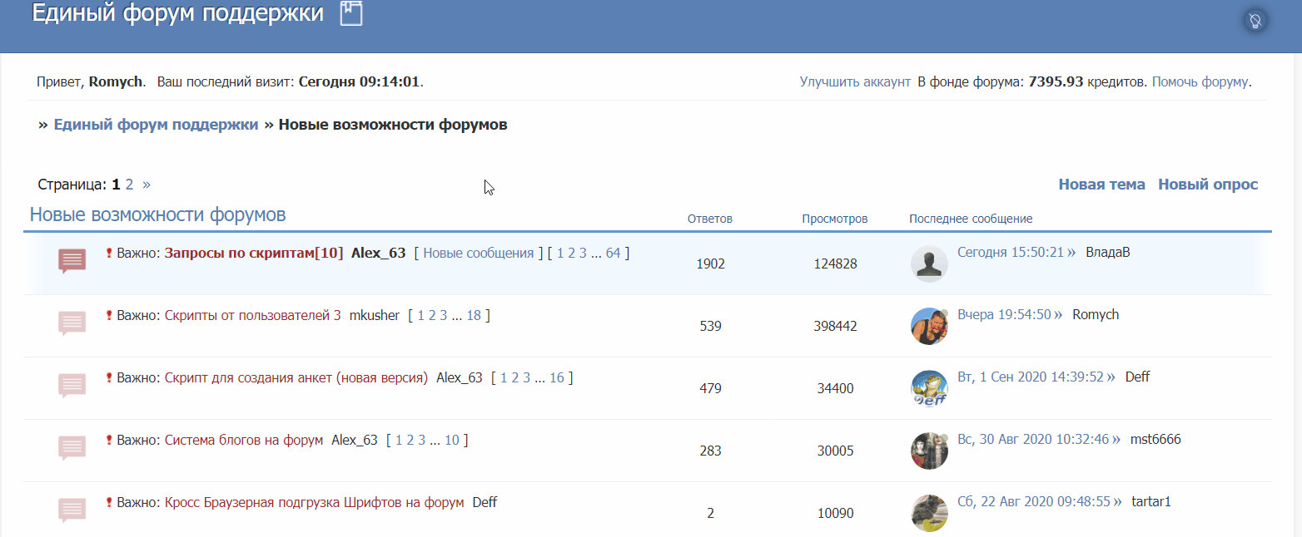Go to page 2 of the forum
Viewport: 1302px width, 537px height.
(x=130, y=185)
